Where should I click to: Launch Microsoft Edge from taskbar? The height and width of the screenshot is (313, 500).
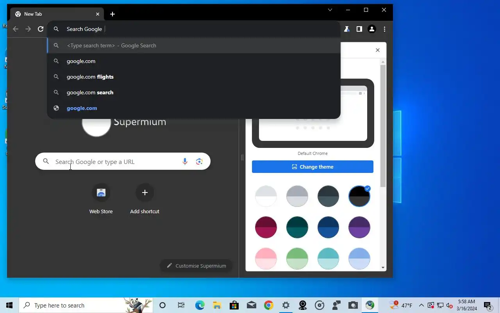click(x=200, y=305)
